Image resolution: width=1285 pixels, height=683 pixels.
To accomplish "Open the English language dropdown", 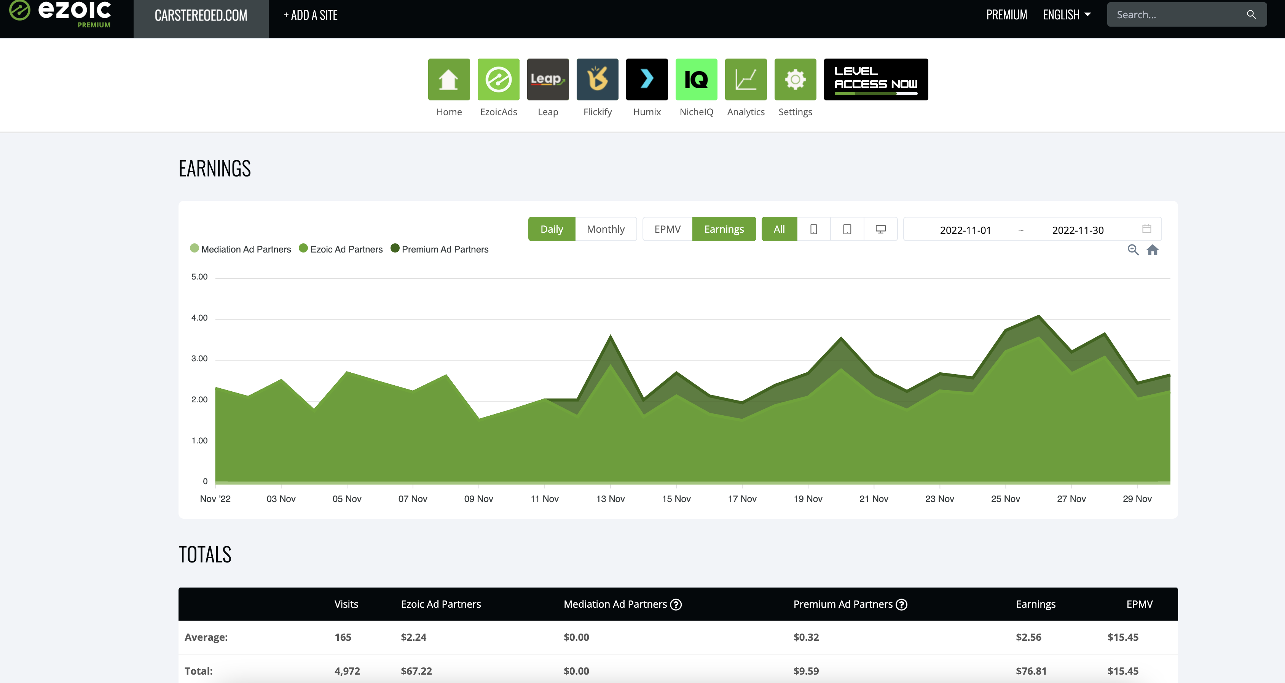I will click(x=1067, y=14).
